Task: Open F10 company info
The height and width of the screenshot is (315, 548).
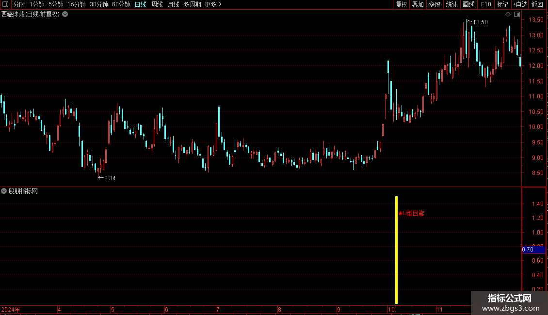Action: 486,4
